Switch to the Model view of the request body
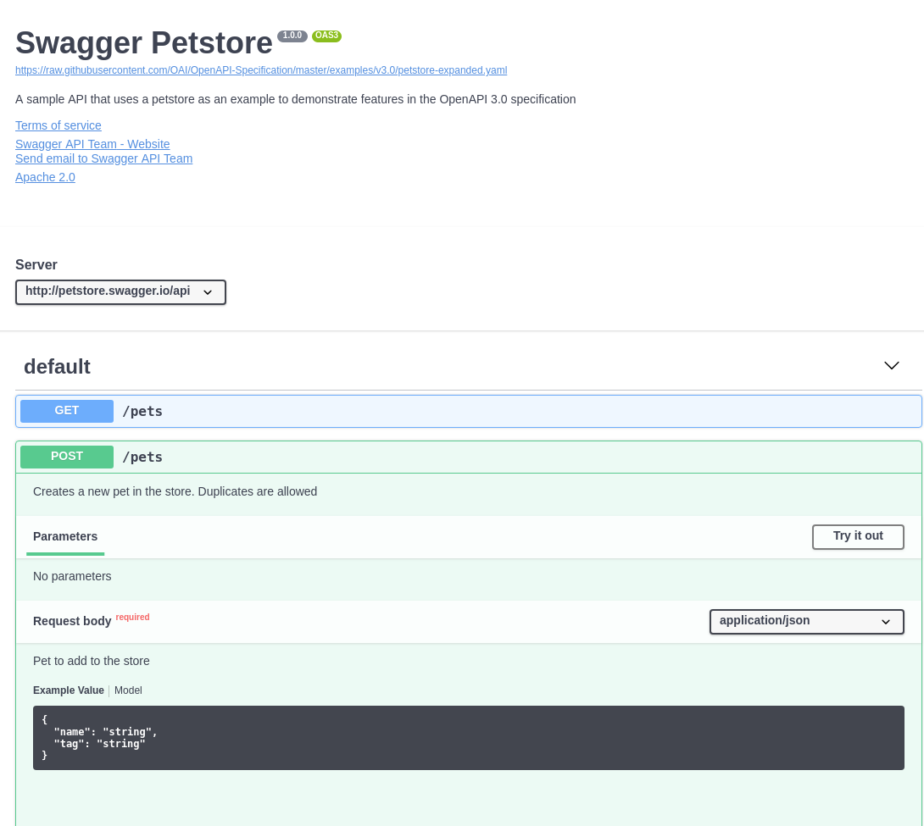The height and width of the screenshot is (826, 924). [128, 690]
